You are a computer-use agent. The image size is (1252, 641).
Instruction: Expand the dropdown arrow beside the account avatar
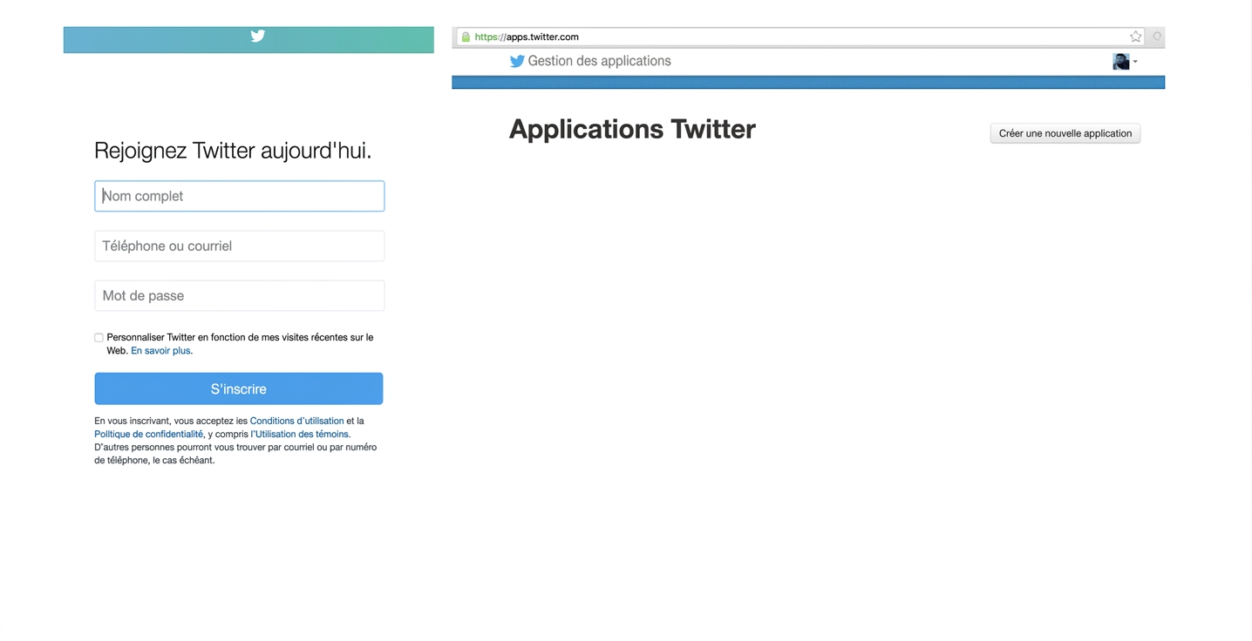tap(1135, 62)
